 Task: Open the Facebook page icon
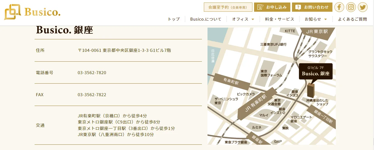point(339,7)
